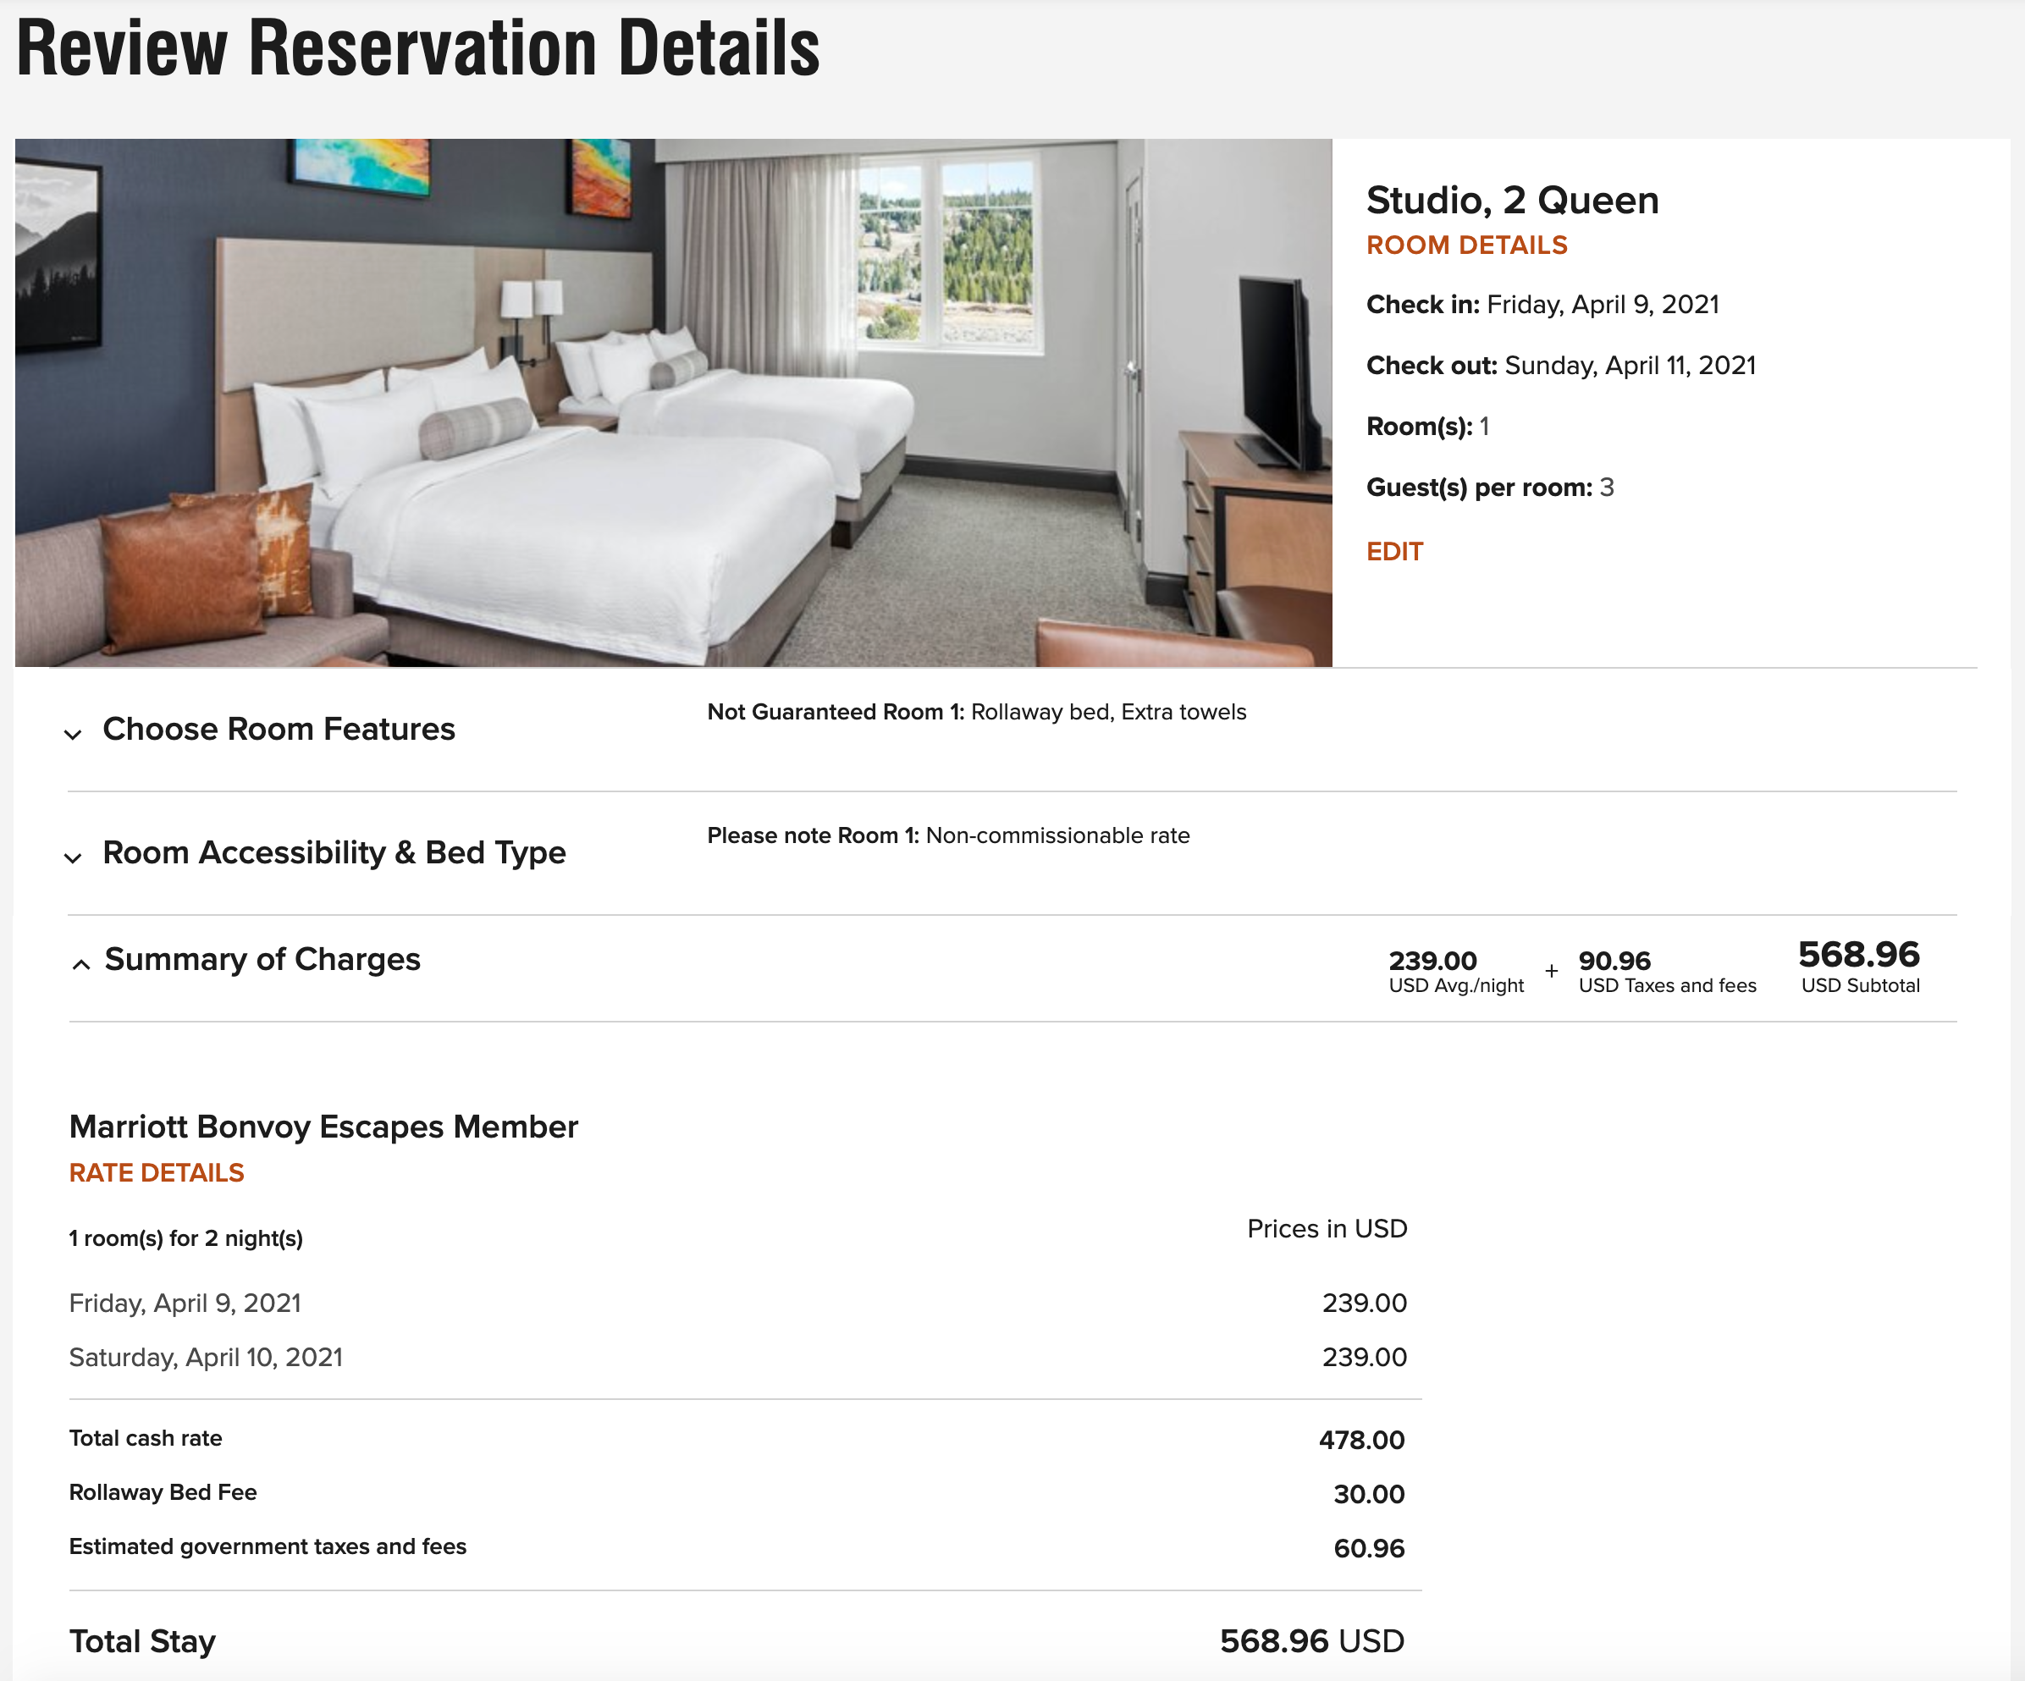Click the EDIT reservation link
This screenshot has height=1681, width=2025.
tap(1394, 551)
